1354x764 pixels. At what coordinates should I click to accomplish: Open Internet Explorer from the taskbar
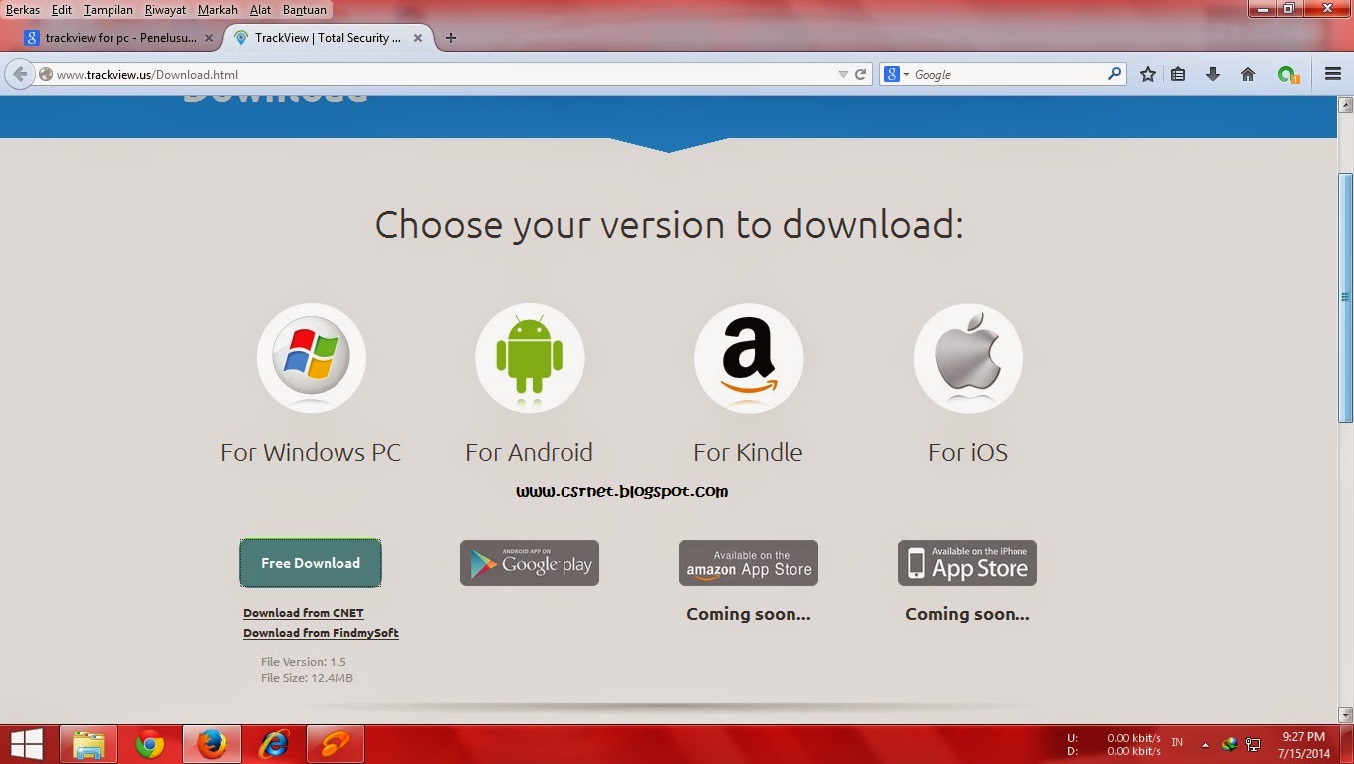[x=274, y=744]
